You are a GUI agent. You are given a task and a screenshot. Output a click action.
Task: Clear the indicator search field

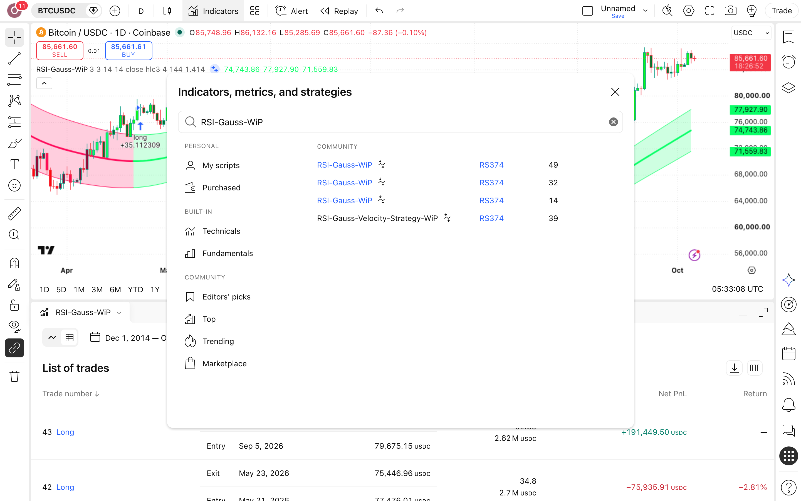pyautogui.click(x=613, y=122)
